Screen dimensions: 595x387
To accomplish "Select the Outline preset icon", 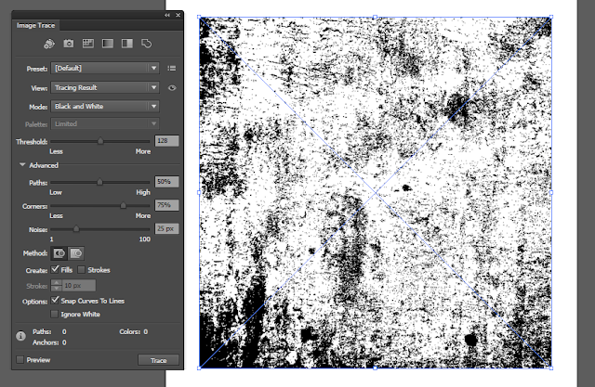I will [x=147, y=44].
